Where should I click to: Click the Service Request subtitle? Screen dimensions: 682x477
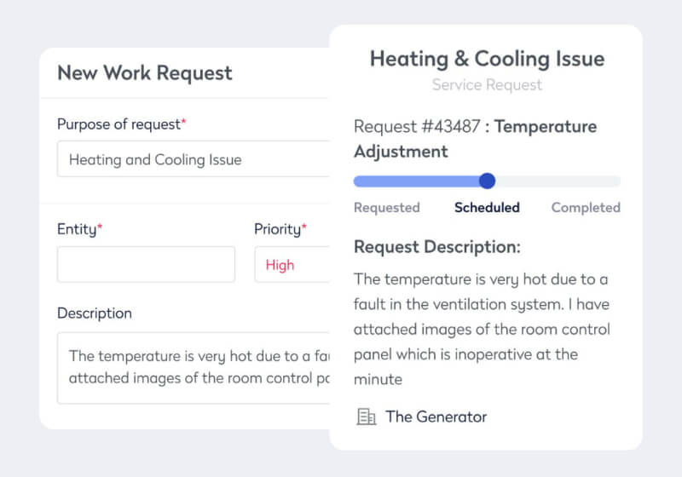(487, 84)
